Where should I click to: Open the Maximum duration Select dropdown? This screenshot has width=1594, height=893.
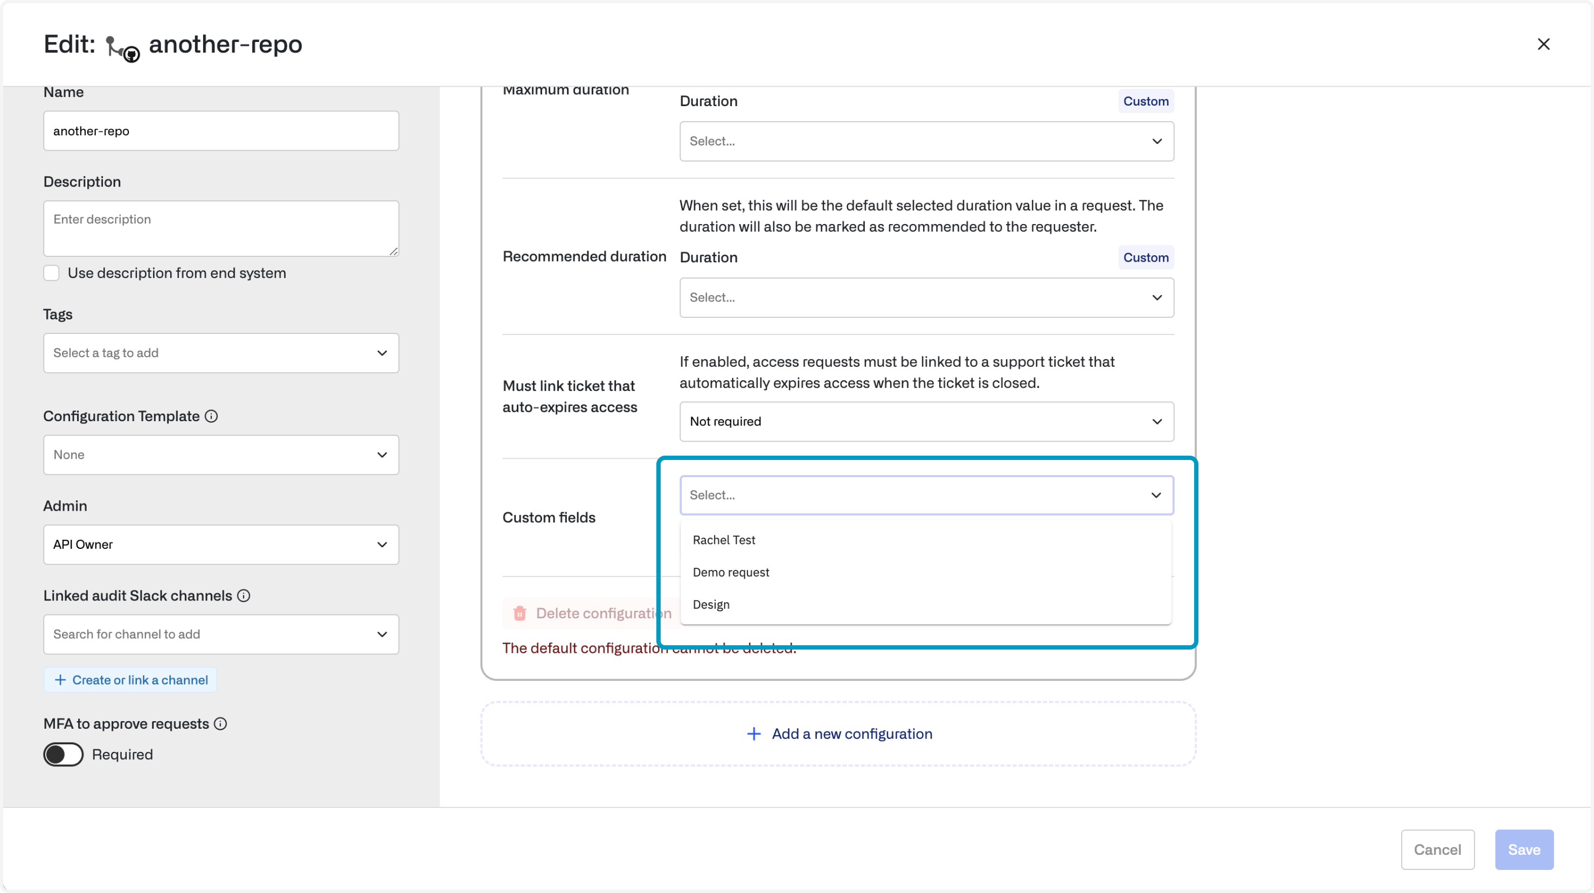pyautogui.click(x=926, y=142)
